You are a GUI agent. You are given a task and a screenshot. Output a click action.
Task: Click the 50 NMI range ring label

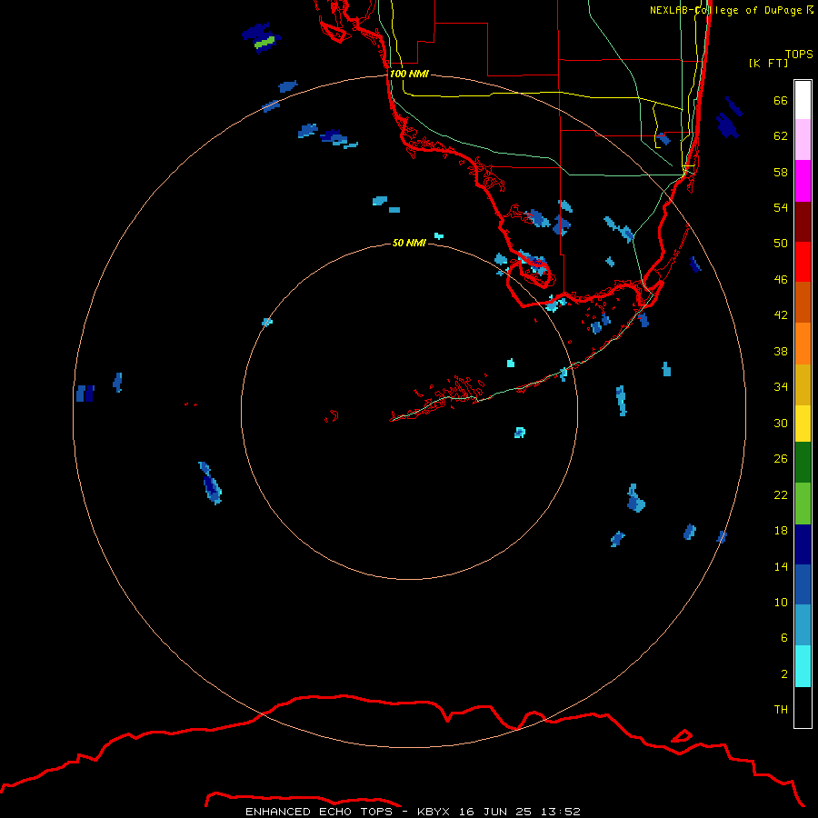coord(409,243)
